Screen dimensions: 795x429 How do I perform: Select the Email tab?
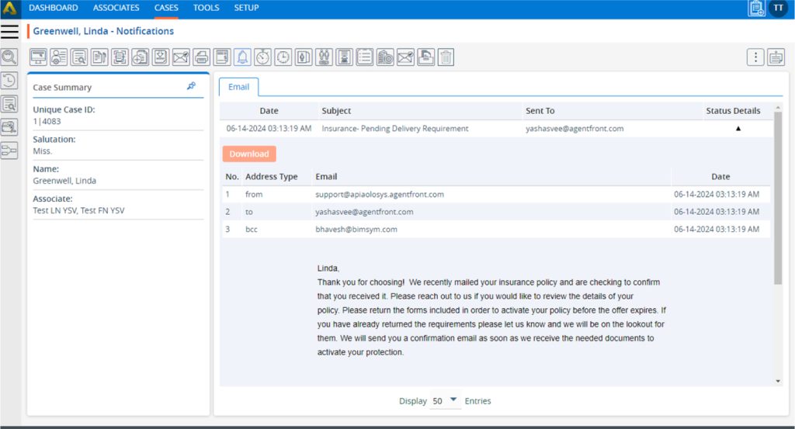238,87
